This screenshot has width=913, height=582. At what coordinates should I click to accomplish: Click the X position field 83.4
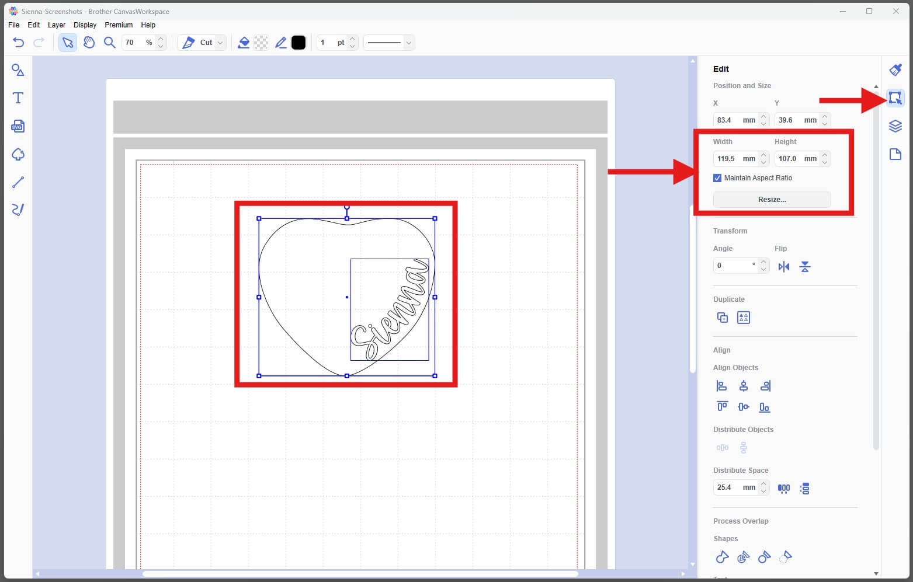click(x=735, y=120)
